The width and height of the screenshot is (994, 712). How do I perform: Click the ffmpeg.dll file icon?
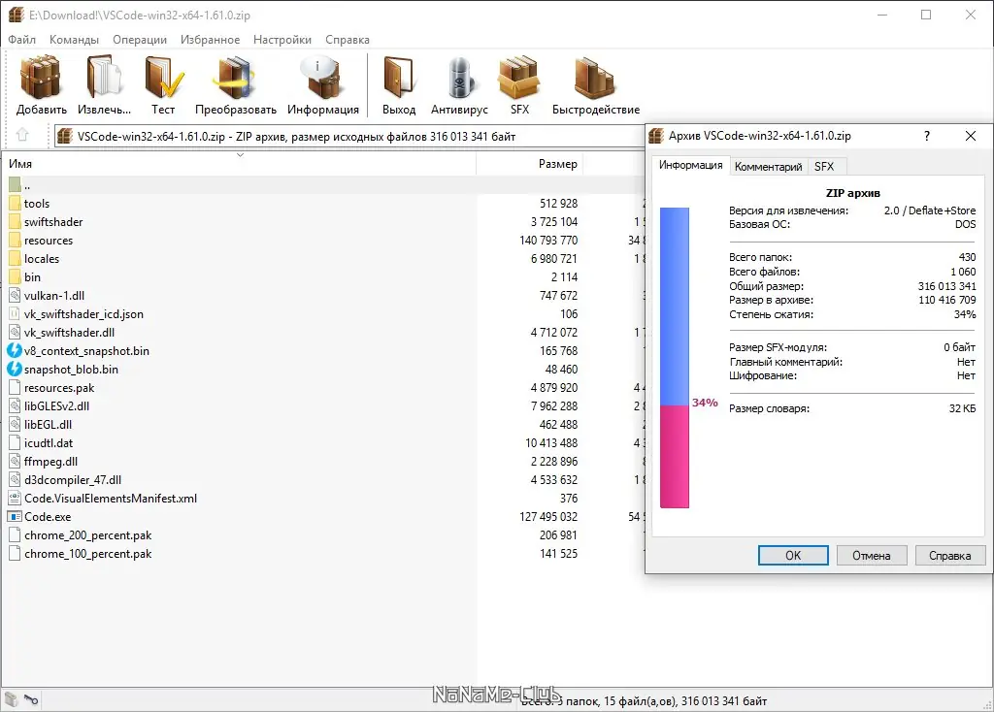(16, 461)
